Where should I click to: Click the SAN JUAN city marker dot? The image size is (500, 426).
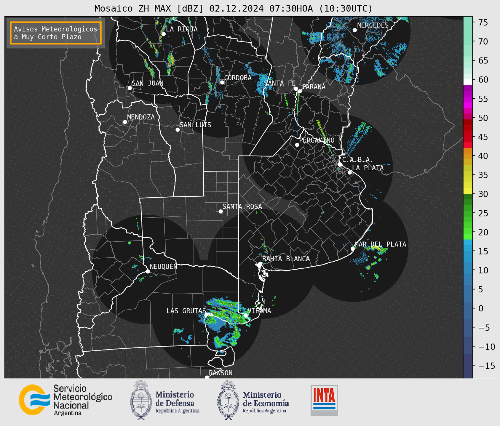tap(130, 88)
